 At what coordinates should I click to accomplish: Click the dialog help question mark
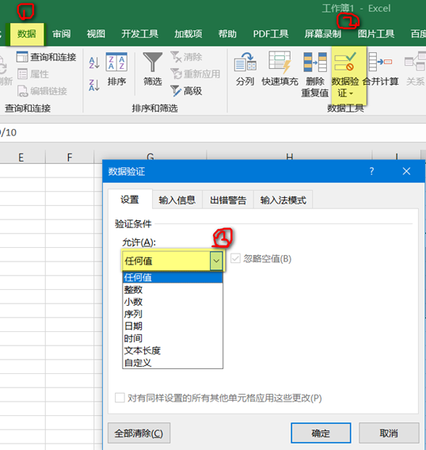point(371,171)
